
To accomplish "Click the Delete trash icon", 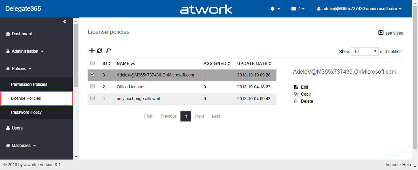I will tap(296, 101).
